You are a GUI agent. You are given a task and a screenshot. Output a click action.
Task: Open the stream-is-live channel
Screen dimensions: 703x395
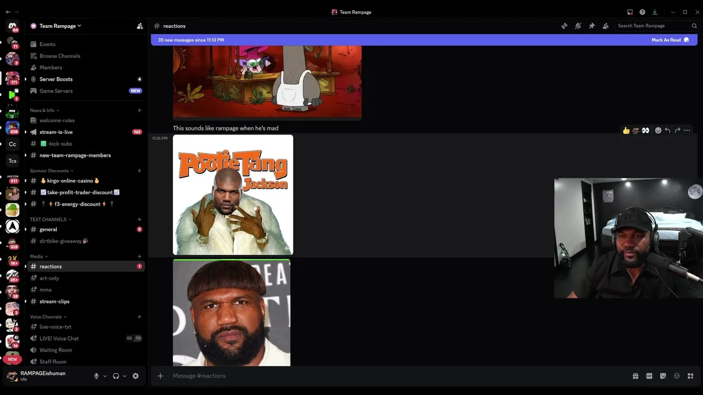pyautogui.click(x=85, y=132)
